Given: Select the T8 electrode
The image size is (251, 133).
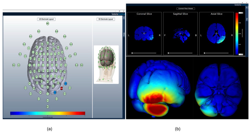Looking at the screenshot, I should (x=65, y=65).
